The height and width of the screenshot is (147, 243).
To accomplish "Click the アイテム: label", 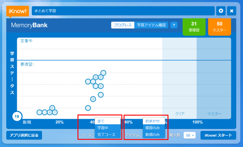I will (133, 135).
